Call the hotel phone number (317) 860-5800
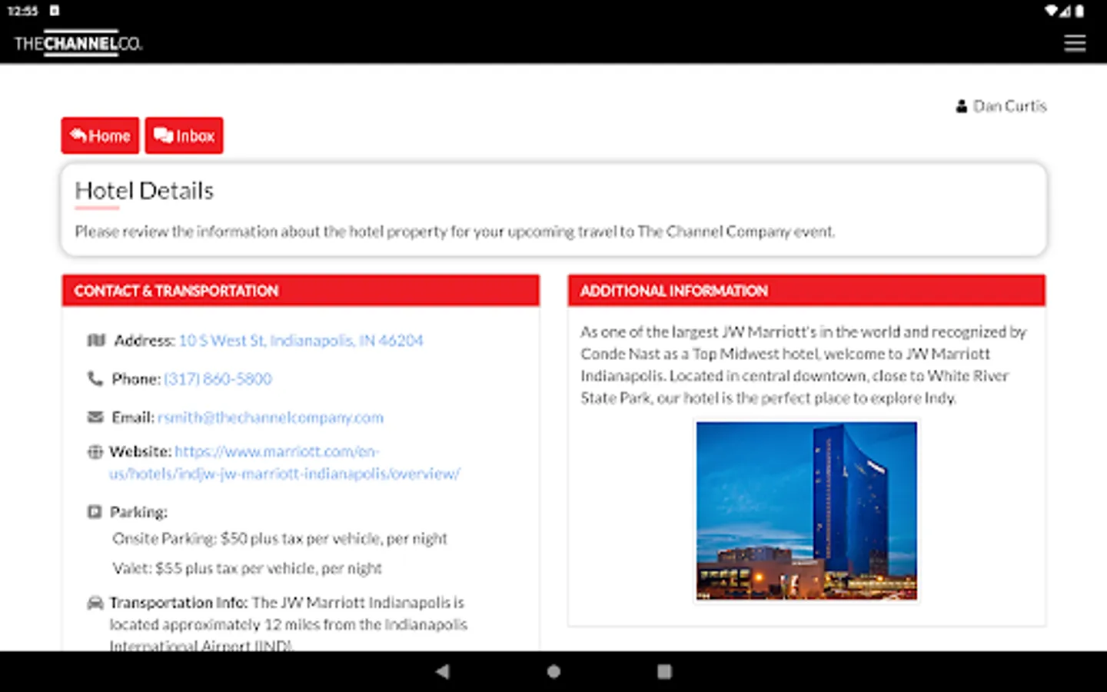This screenshot has width=1107, height=692. (x=218, y=378)
